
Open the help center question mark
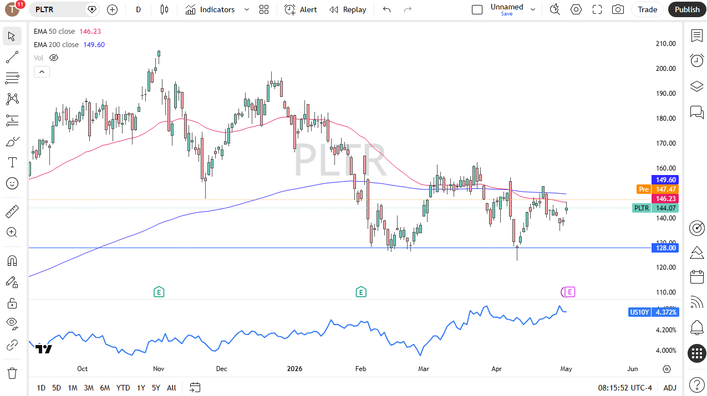[696, 384]
